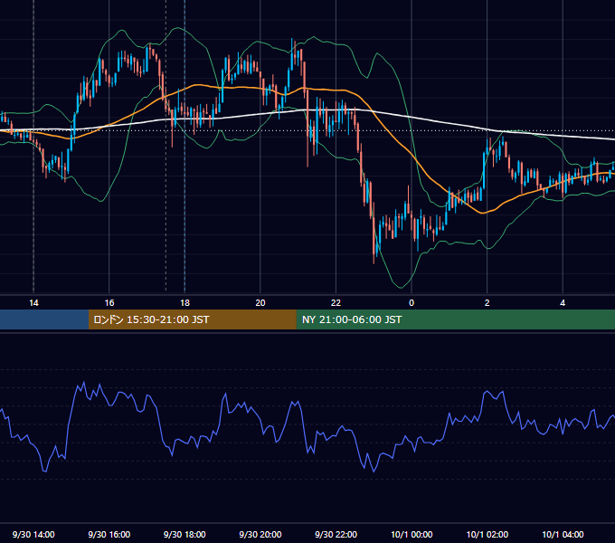This screenshot has width=615, height=543.
Task: Click the 9/30 16:00 timestamp label
Action: pyautogui.click(x=109, y=534)
